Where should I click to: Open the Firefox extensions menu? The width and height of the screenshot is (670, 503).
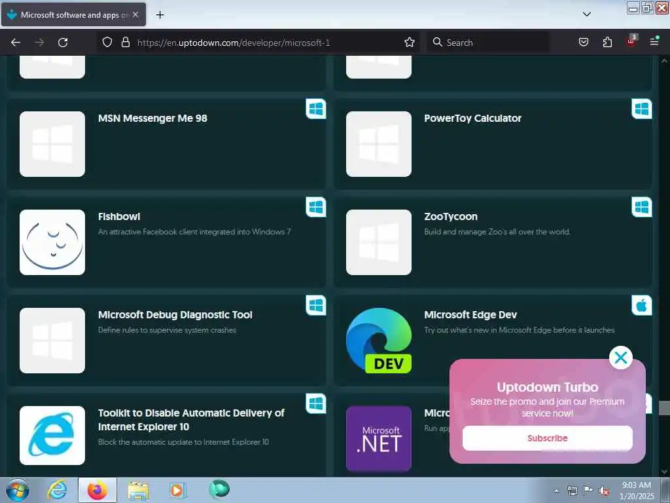(x=607, y=42)
